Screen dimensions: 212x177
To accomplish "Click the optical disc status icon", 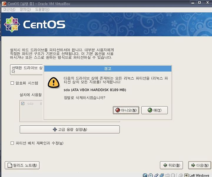I will [x=150, y=175].
